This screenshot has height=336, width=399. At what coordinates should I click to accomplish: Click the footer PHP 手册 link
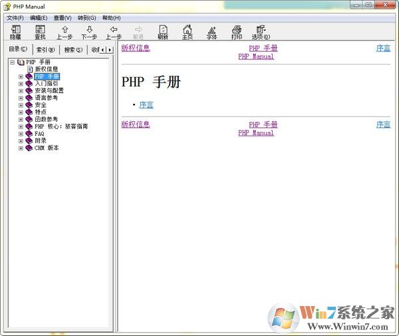tap(263, 124)
